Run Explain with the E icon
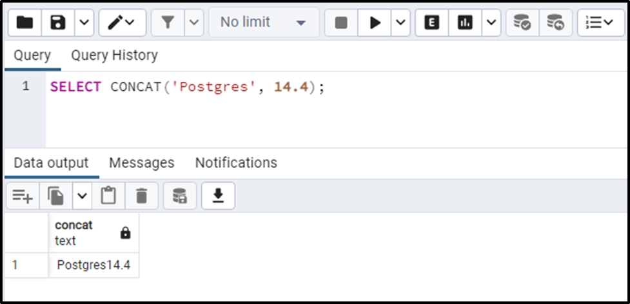630x304 pixels. pos(432,23)
